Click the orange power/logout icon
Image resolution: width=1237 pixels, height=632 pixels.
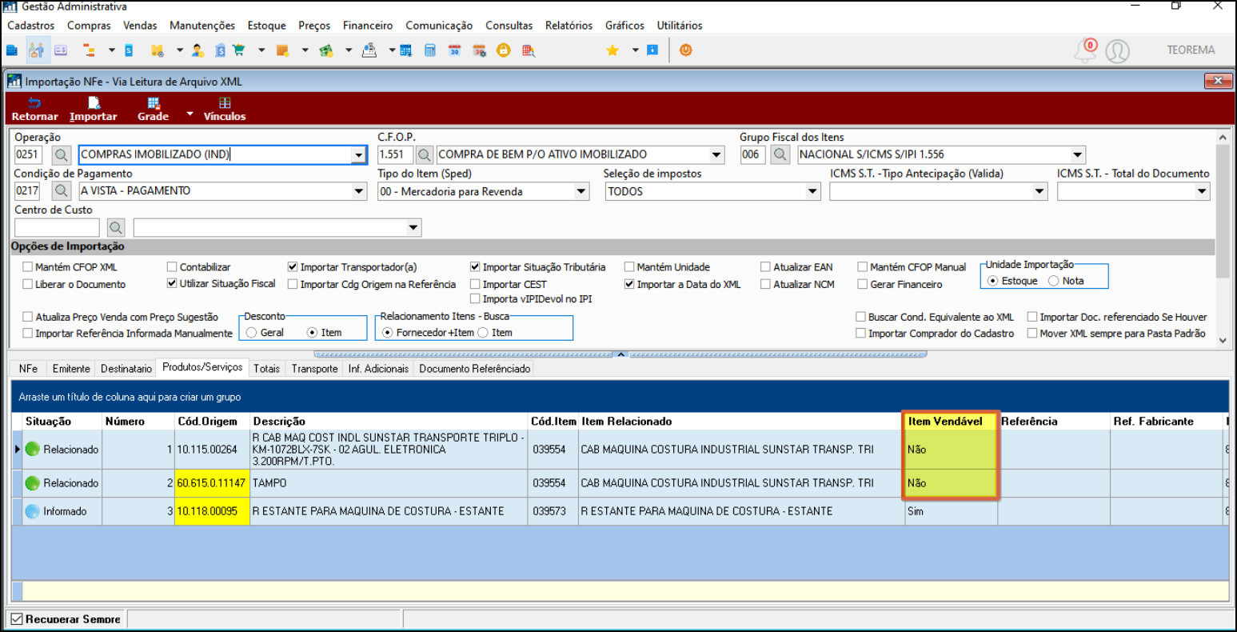[685, 50]
